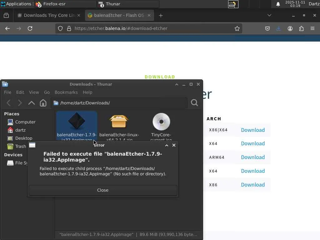Select Computer in Thunar Places
The image size is (320, 240).
[x=21, y=122]
